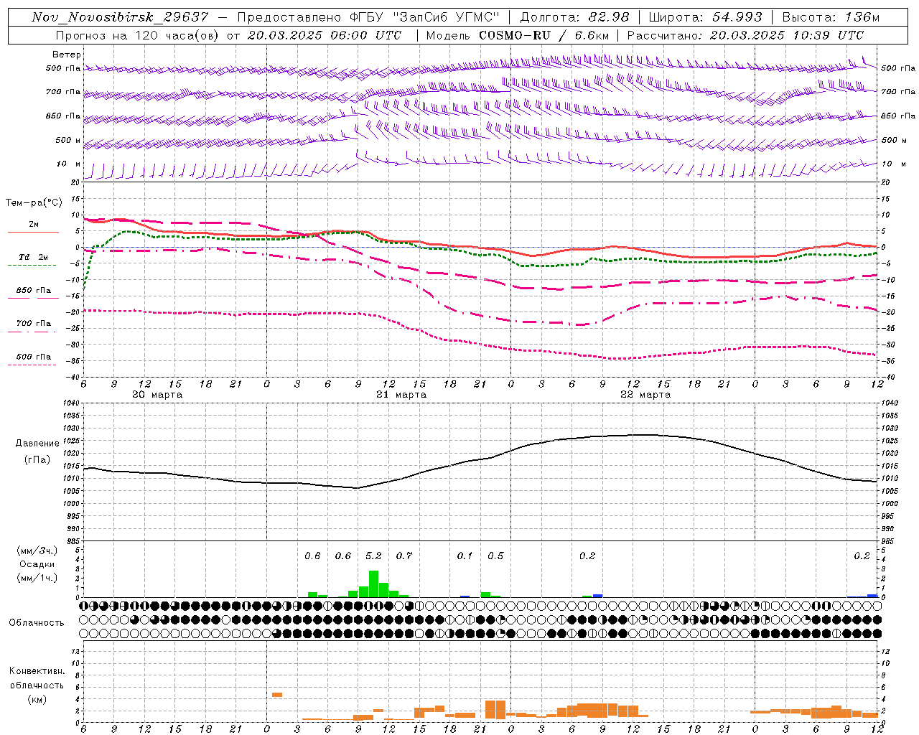Click the '700 гПа' temperature legend entry
The image size is (919, 735).
tap(34, 324)
